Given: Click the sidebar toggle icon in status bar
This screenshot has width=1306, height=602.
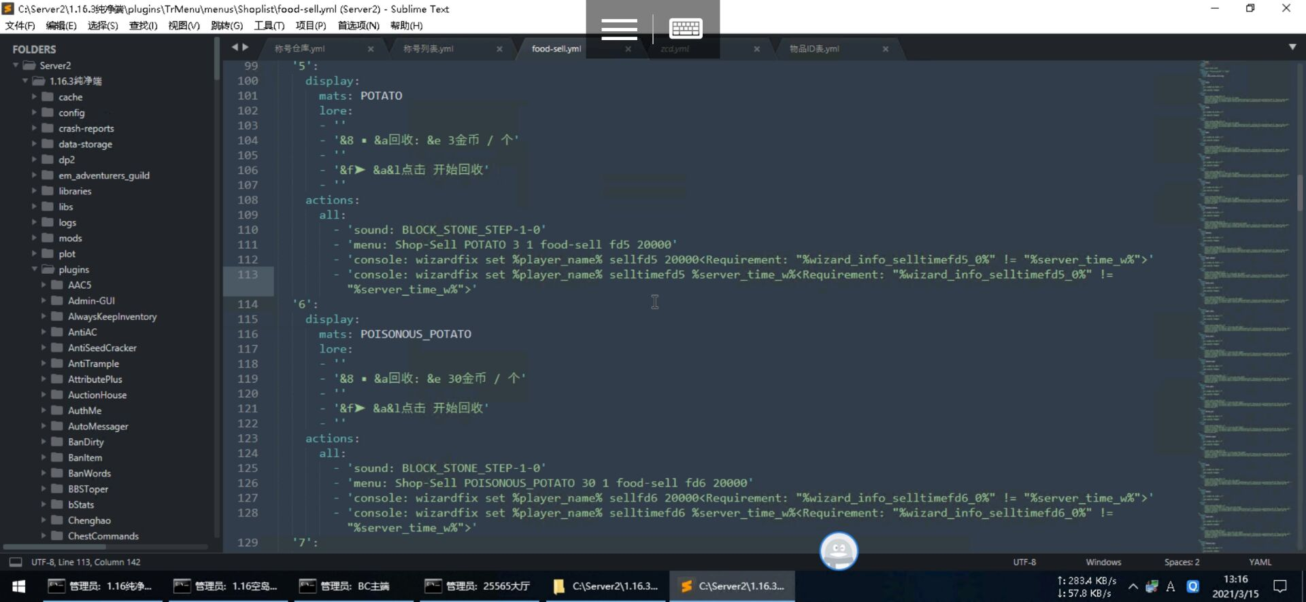Looking at the screenshot, I should point(15,562).
